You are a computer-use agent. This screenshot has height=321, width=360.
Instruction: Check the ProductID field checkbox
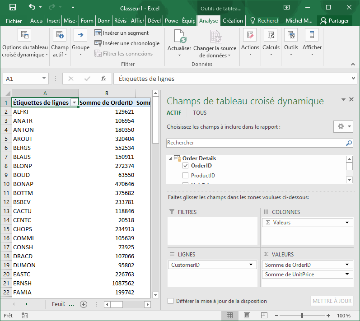coord(185,175)
